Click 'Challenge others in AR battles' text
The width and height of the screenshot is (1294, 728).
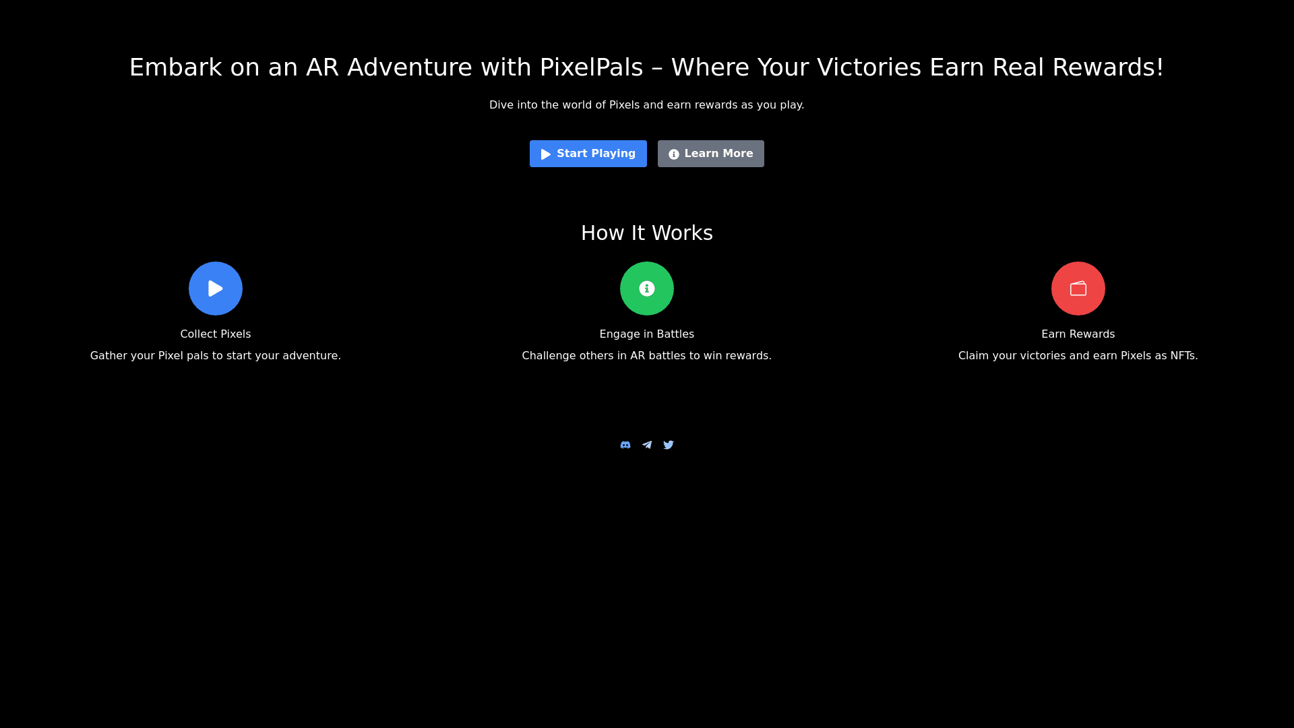pos(647,356)
